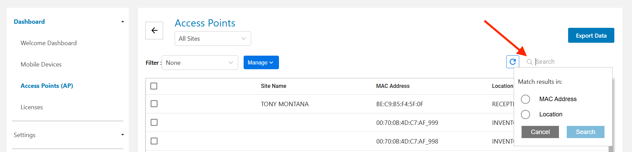Open the Manage dropdown button
632x152 pixels.
click(261, 62)
